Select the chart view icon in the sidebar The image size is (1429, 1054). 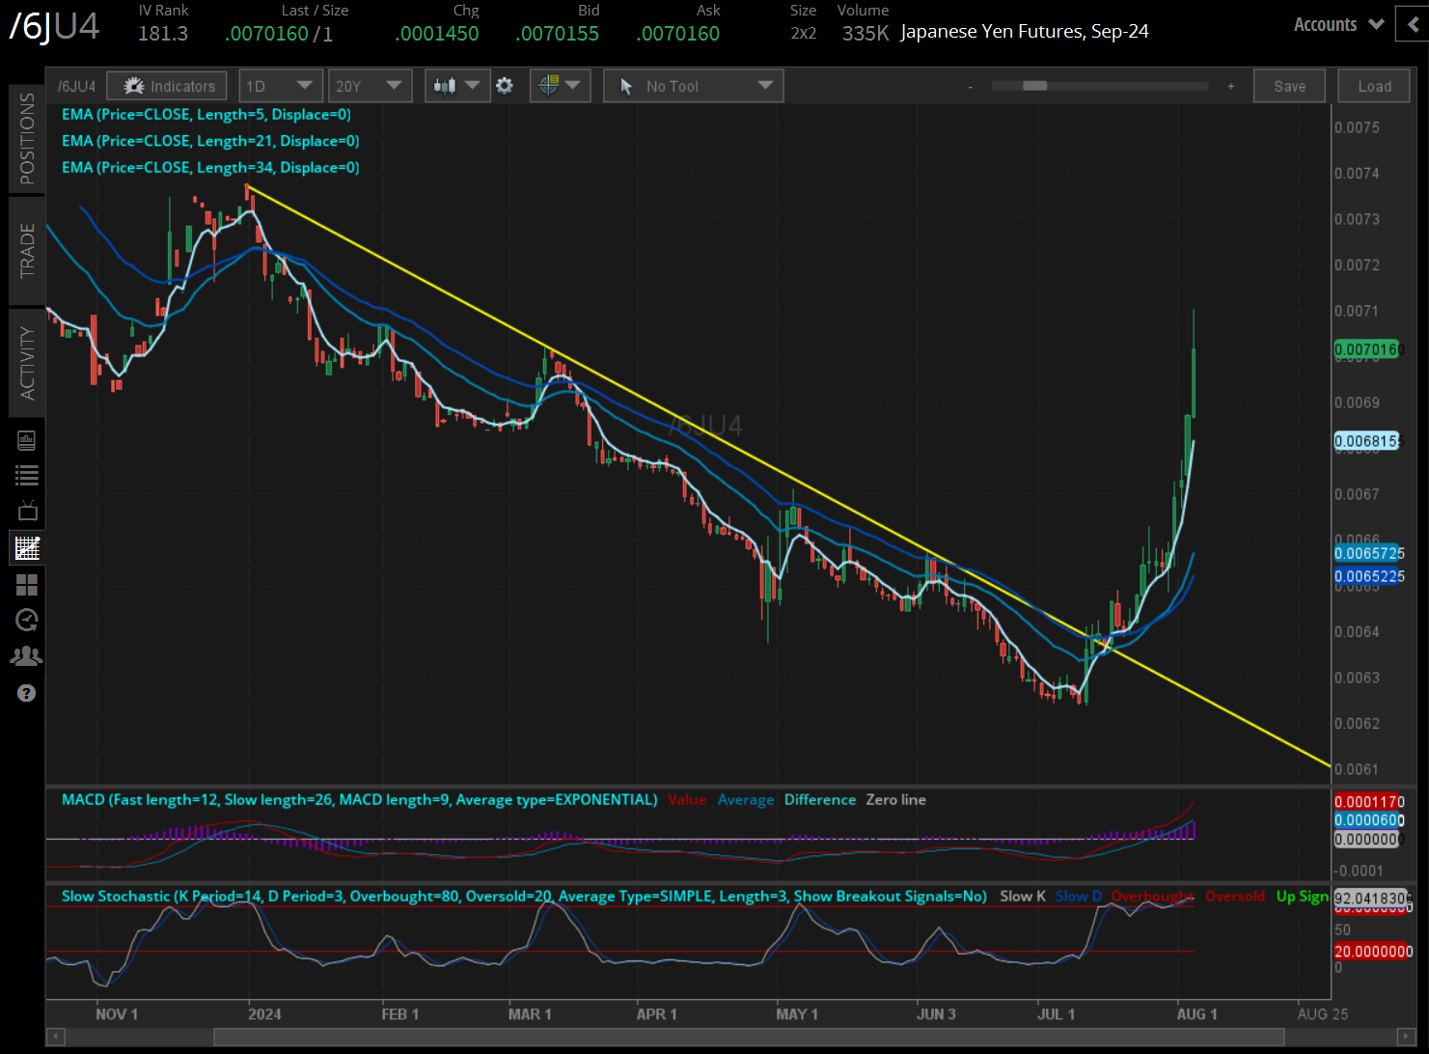point(26,547)
